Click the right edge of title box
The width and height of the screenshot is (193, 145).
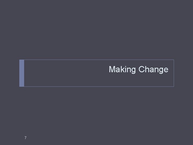pyautogui.click(x=174, y=73)
